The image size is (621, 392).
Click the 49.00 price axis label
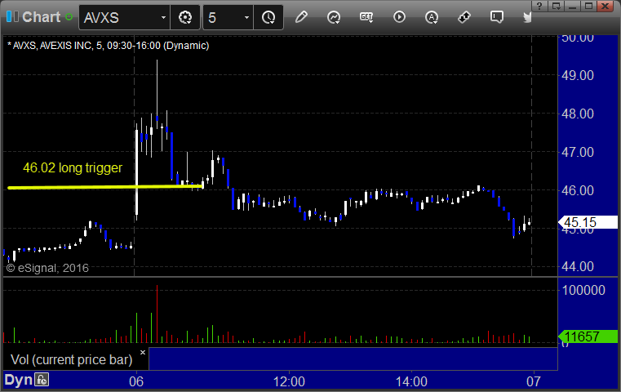[x=578, y=75]
